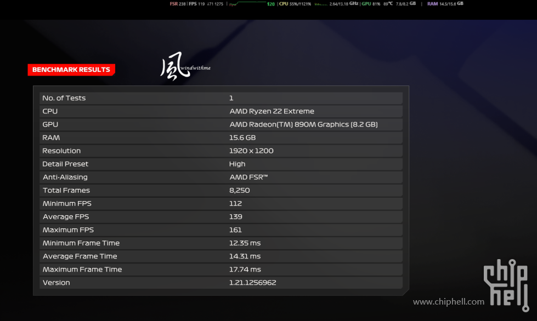Select the Anti-Aliasing row showing AMD FSR
This screenshot has width=537, height=321.
[x=221, y=177]
